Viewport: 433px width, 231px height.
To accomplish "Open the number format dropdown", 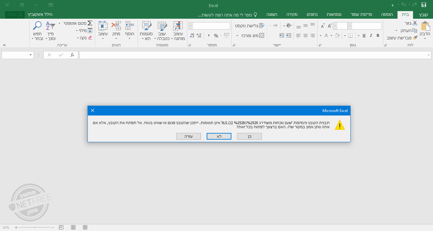I will 191,26.
